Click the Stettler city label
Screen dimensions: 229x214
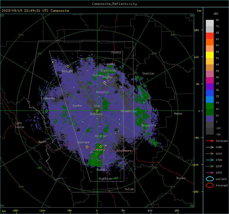click(x=148, y=74)
